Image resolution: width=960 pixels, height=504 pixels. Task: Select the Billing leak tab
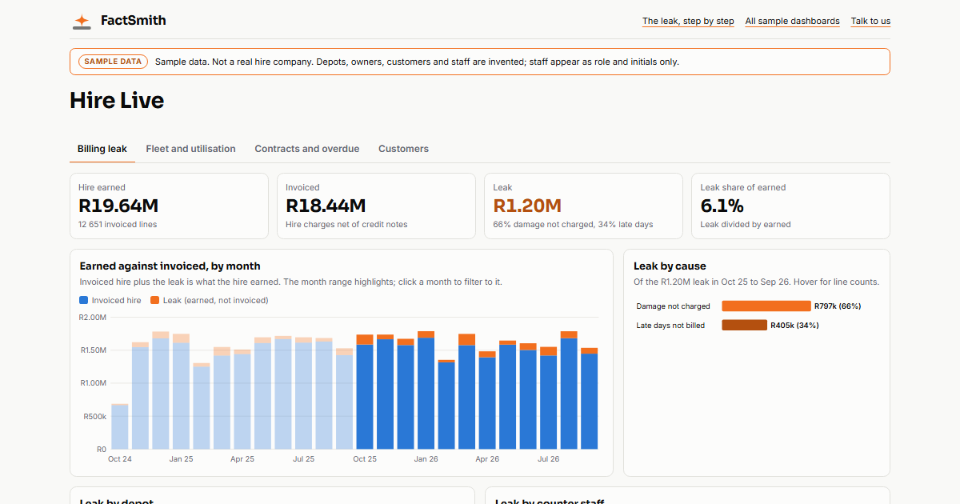tap(102, 149)
